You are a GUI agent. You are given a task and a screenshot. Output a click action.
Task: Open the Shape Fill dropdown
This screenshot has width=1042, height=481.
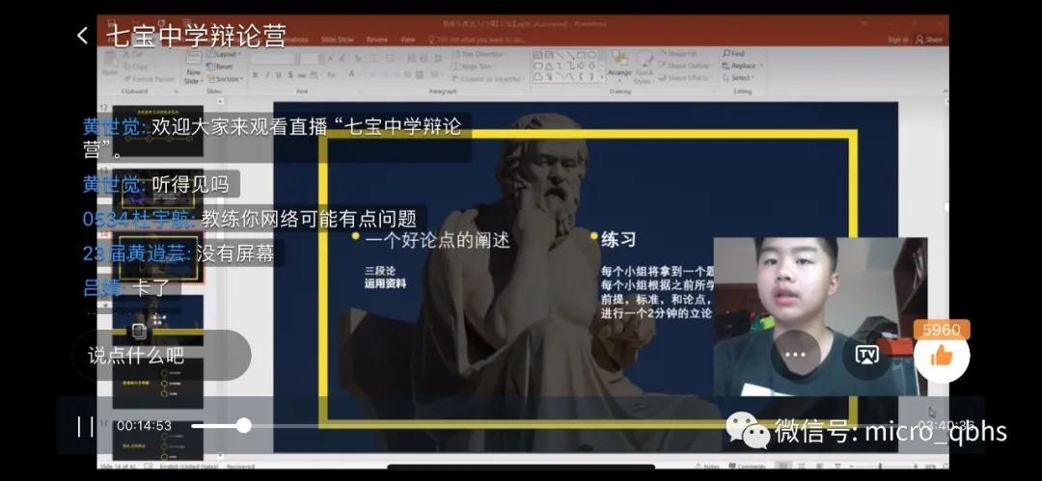click(679, 54)
